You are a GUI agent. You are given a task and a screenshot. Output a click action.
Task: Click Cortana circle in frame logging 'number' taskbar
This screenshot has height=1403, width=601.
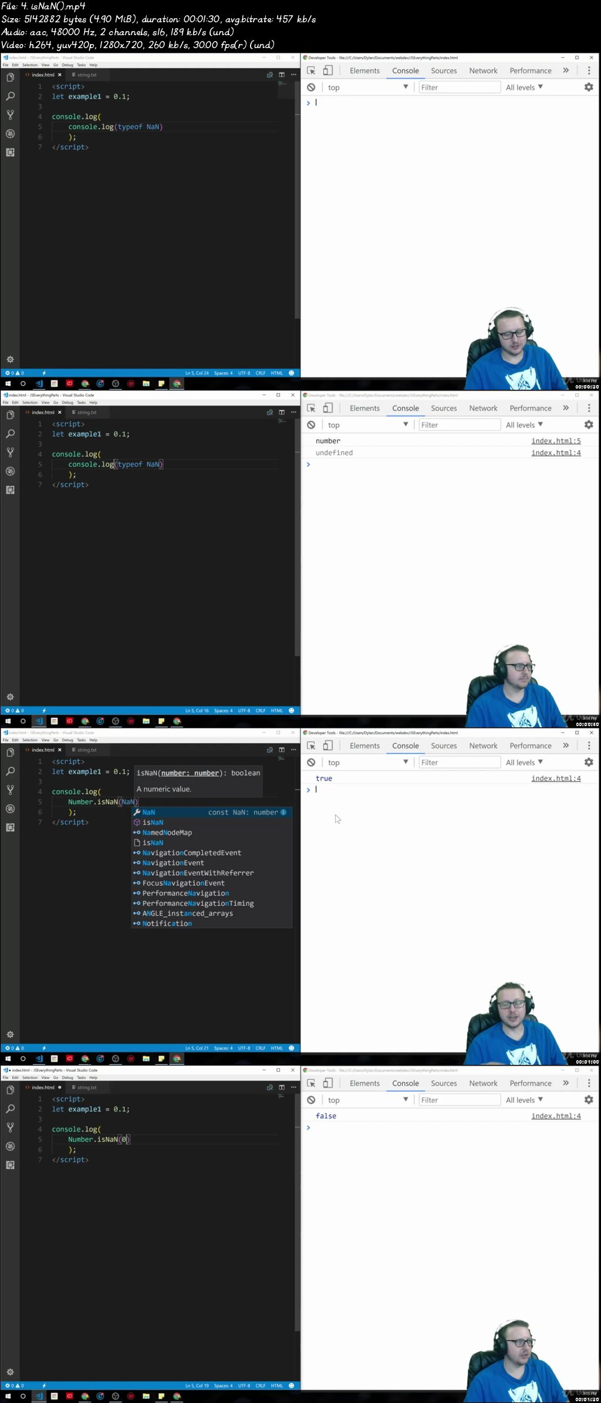pyautogui.click(x=23, y=721)
